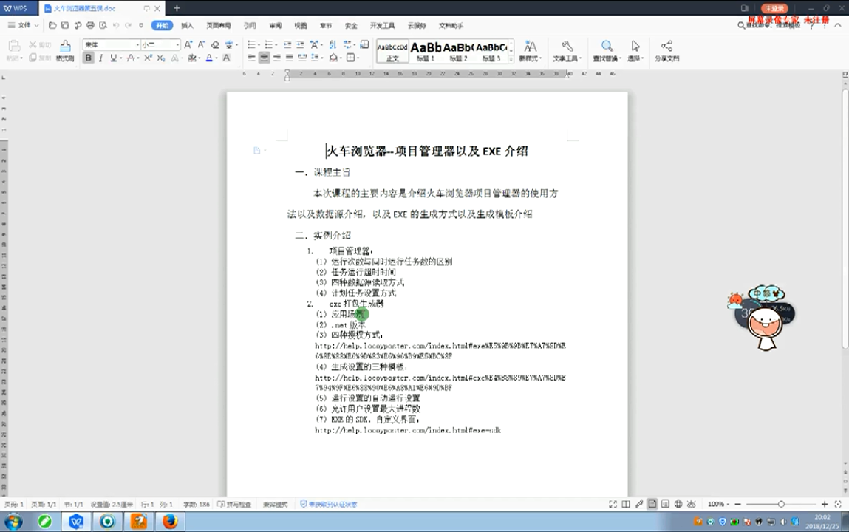Toggle the show ruler button above scrollbar
The image size is (849, 532).
pyautogui.click(x=845, y=75)
